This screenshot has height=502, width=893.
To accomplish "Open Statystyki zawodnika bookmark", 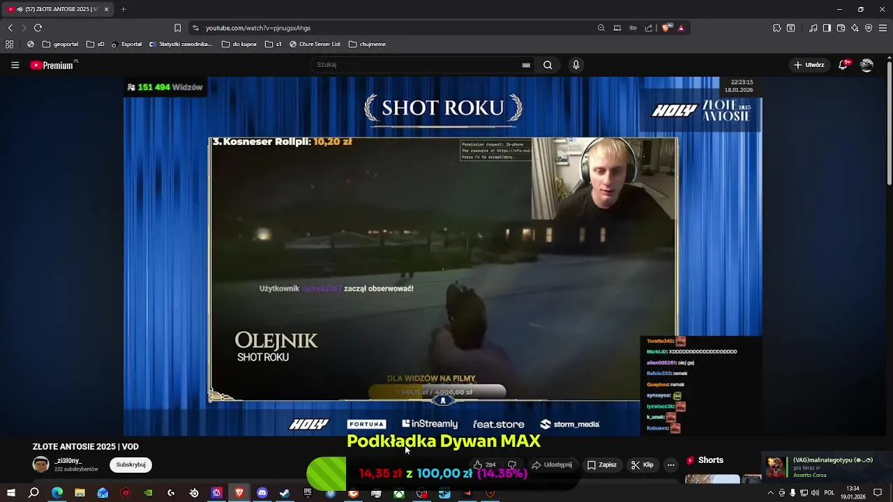I will [x=181, y=44].
